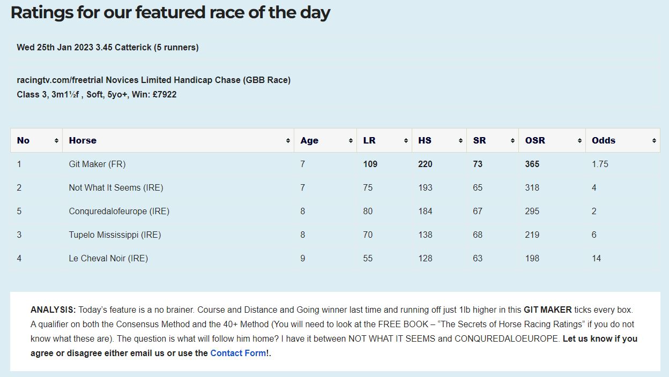Click sort arrows icon in HS column
This screenshot has width=669, height=377.
460,141
